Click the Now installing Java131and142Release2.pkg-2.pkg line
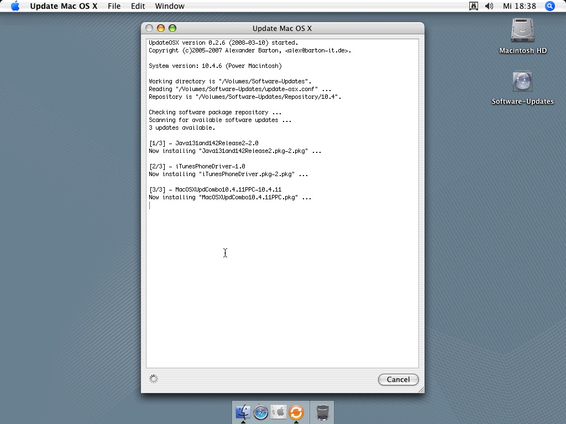The width and height of the screenshot is (566, 424). [235, 151]
